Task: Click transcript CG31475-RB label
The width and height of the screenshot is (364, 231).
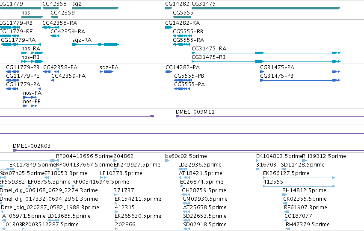Action: (x=208, y=57)
